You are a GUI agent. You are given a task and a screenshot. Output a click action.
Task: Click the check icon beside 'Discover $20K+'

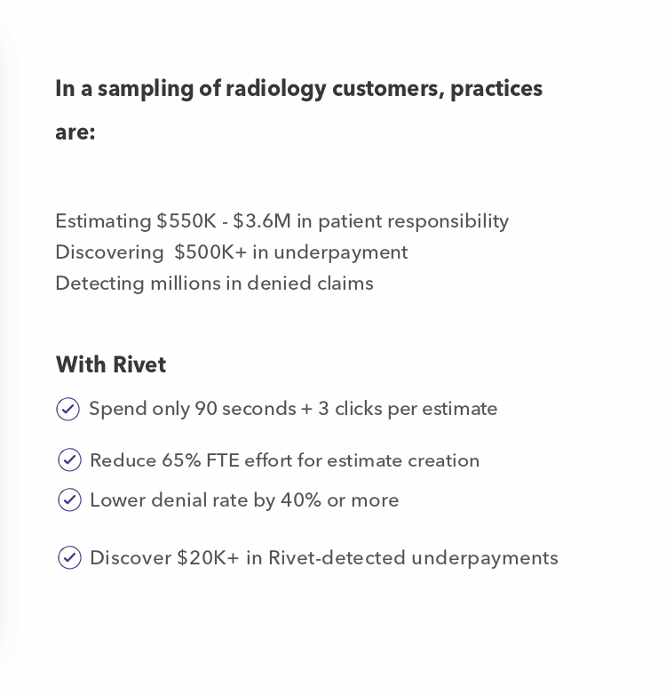point(69,557)
